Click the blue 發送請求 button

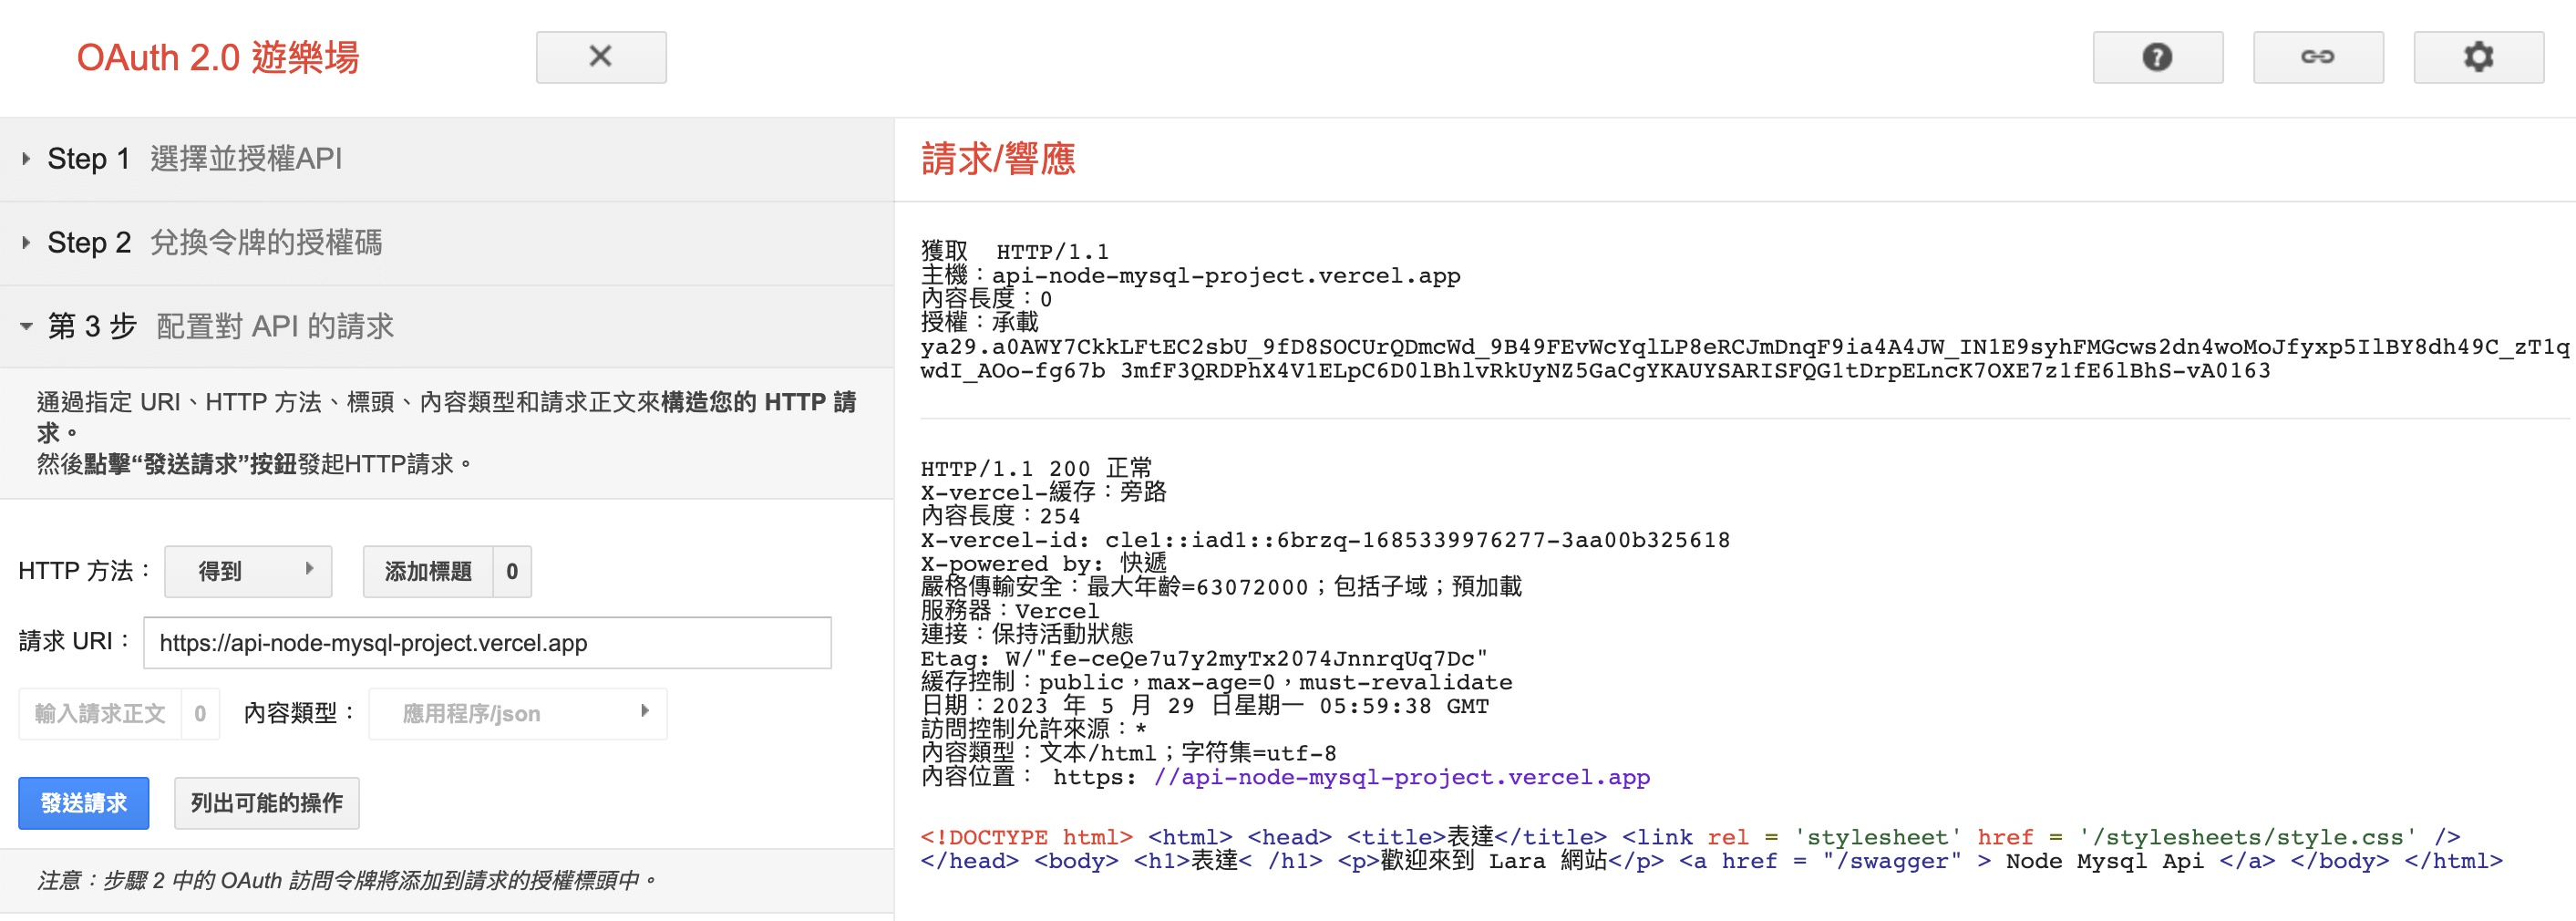tap(84, 803)
